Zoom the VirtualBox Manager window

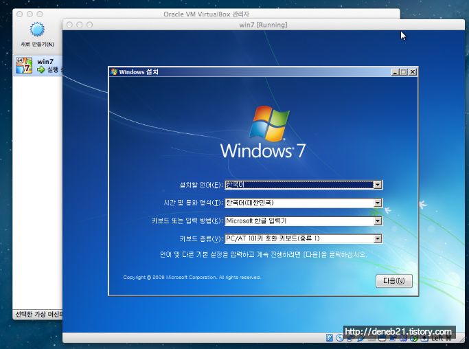[39, 14]
